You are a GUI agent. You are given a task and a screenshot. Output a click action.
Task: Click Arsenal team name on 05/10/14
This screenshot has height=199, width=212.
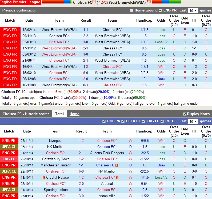(x=107, y=184)
